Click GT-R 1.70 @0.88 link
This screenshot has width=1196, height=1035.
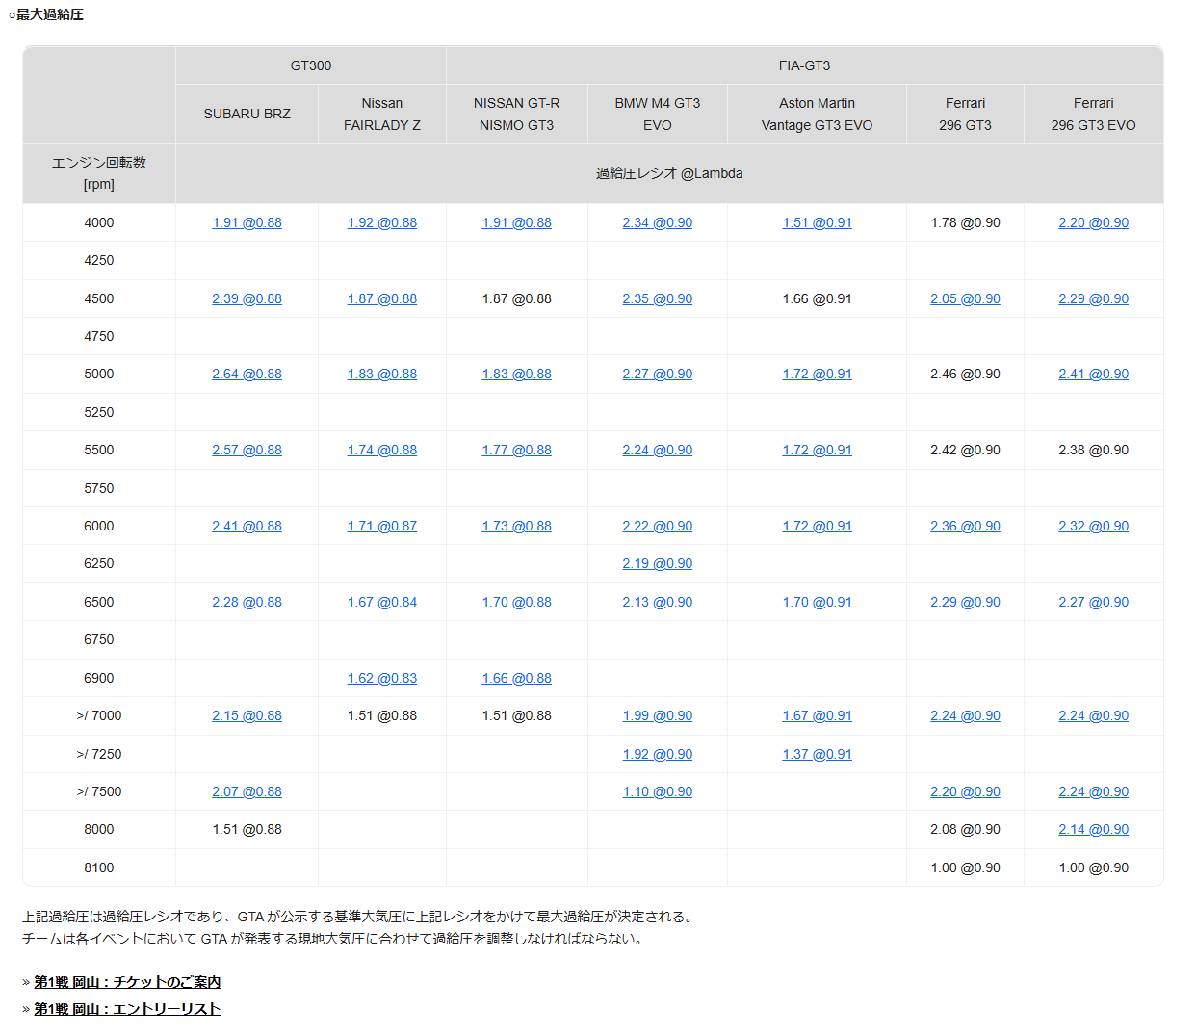[x=517, y=602]
